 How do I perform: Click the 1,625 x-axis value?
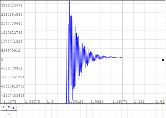click(139, 101)
